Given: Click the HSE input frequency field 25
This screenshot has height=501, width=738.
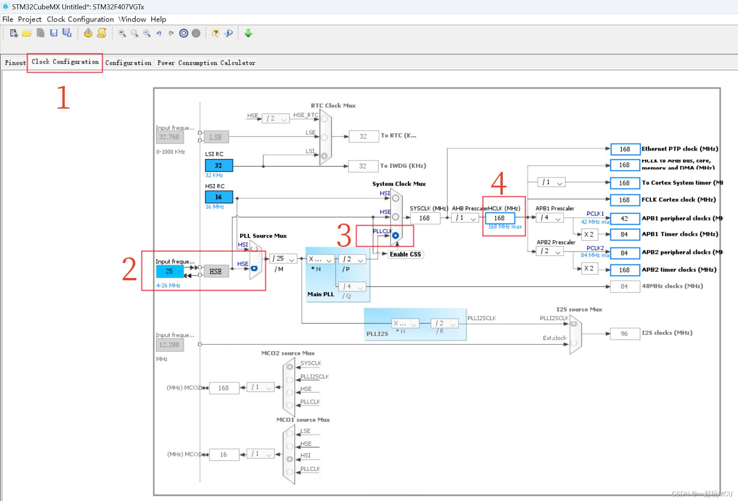Looking at the screenshot, I should (x=169, y=271).
